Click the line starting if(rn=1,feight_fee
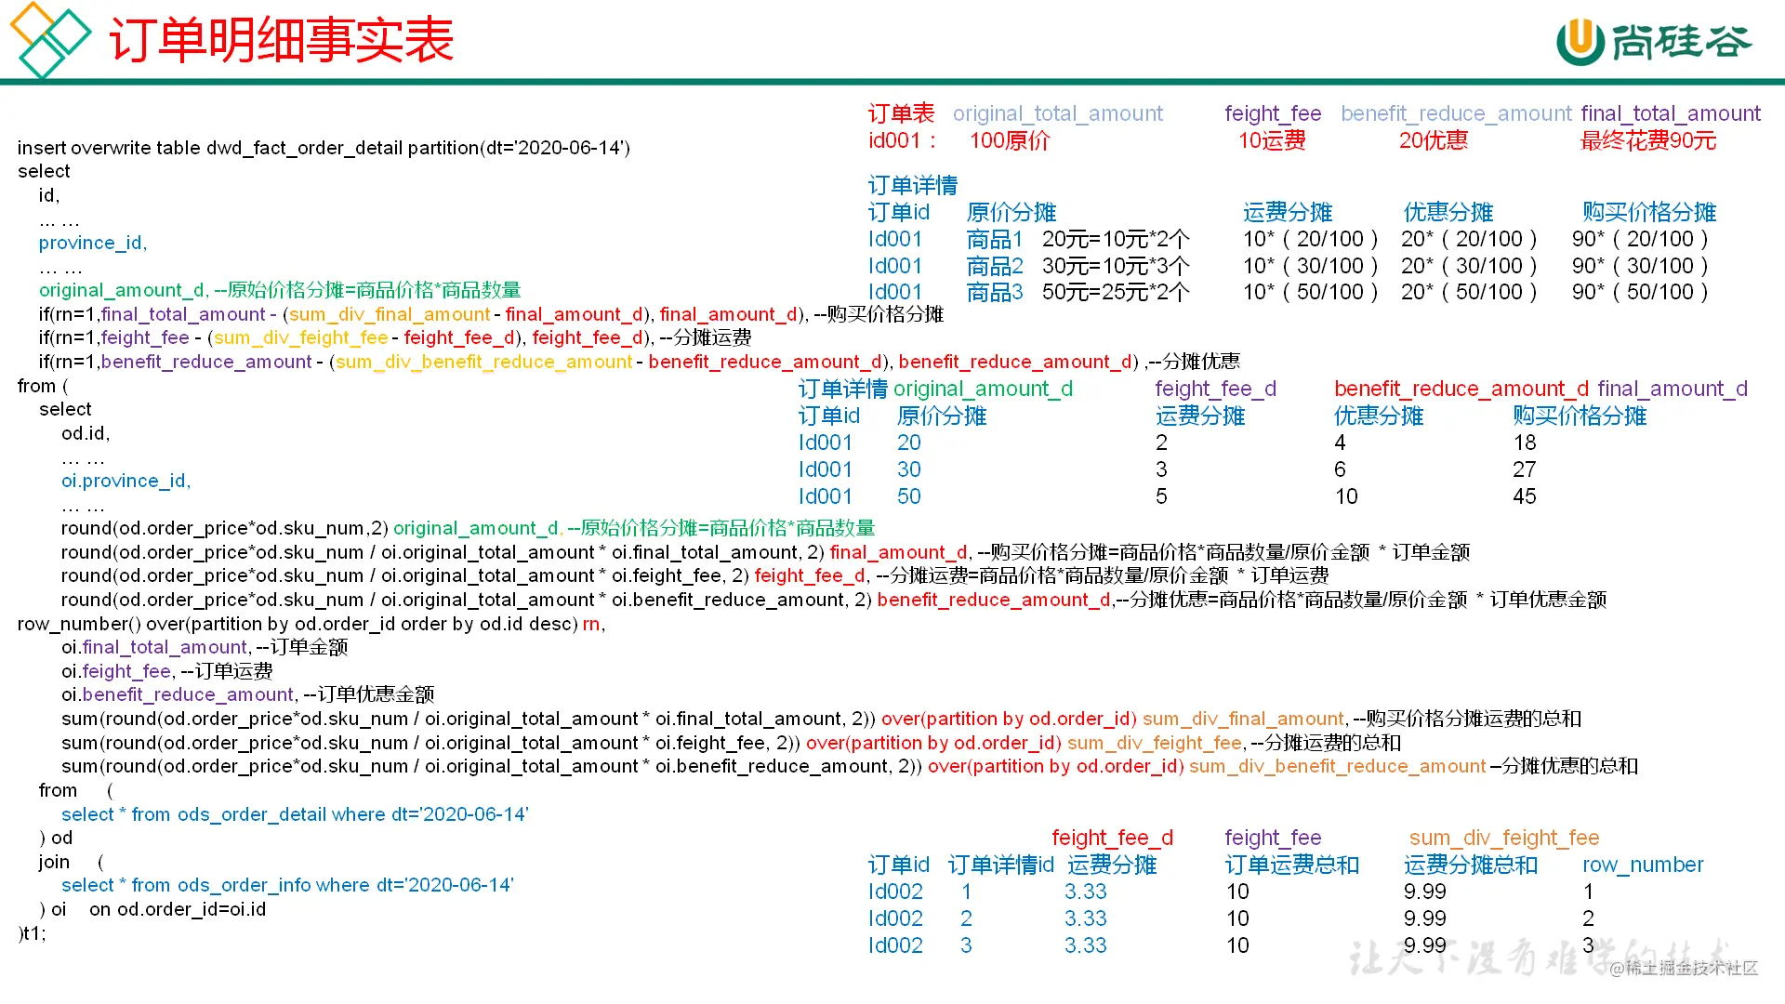This screenshot has height=1004, width=1785. pos(395,337)
